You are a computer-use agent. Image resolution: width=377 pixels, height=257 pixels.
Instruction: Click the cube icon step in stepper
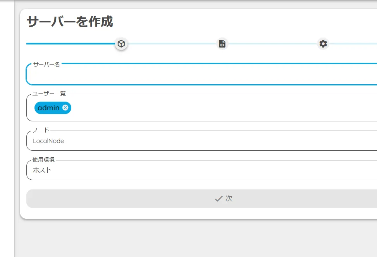(121, 44)
